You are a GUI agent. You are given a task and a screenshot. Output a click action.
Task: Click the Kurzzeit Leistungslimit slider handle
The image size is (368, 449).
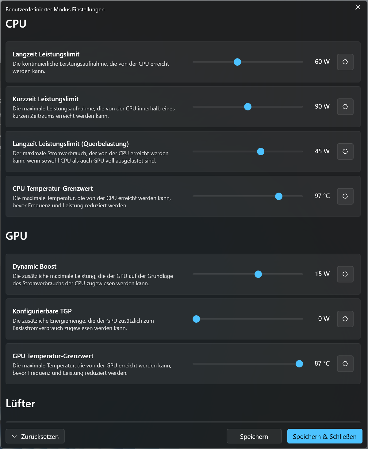pos(248,107)
